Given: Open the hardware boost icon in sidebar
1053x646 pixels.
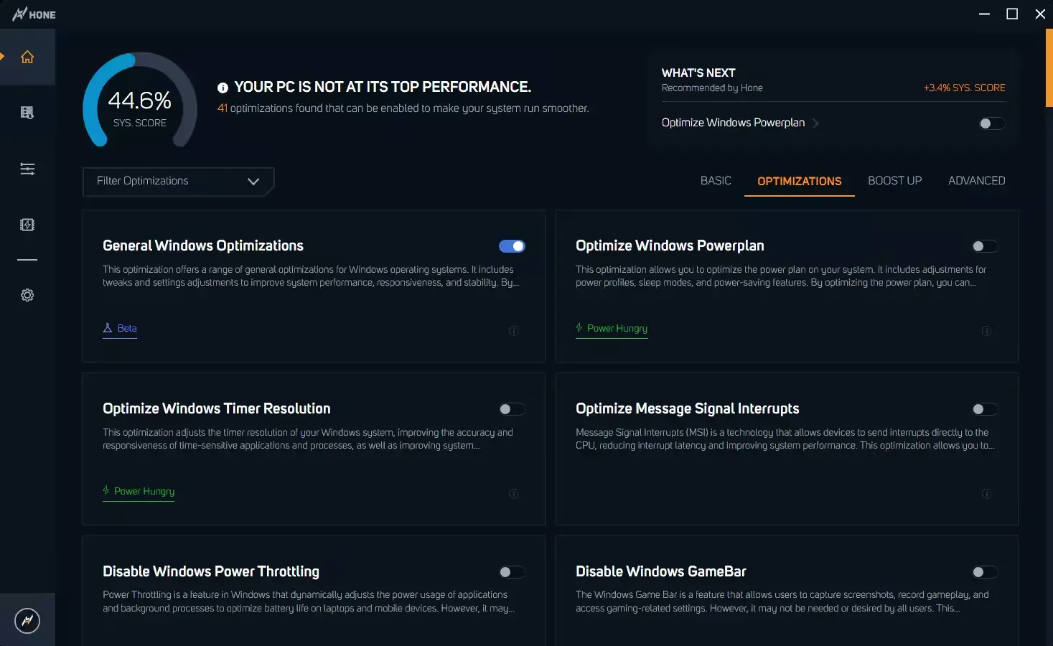Looking at the screenshot, I should click(27, 224).
